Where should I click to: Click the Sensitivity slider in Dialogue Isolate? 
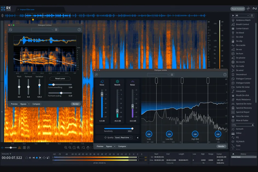point(118,129)
